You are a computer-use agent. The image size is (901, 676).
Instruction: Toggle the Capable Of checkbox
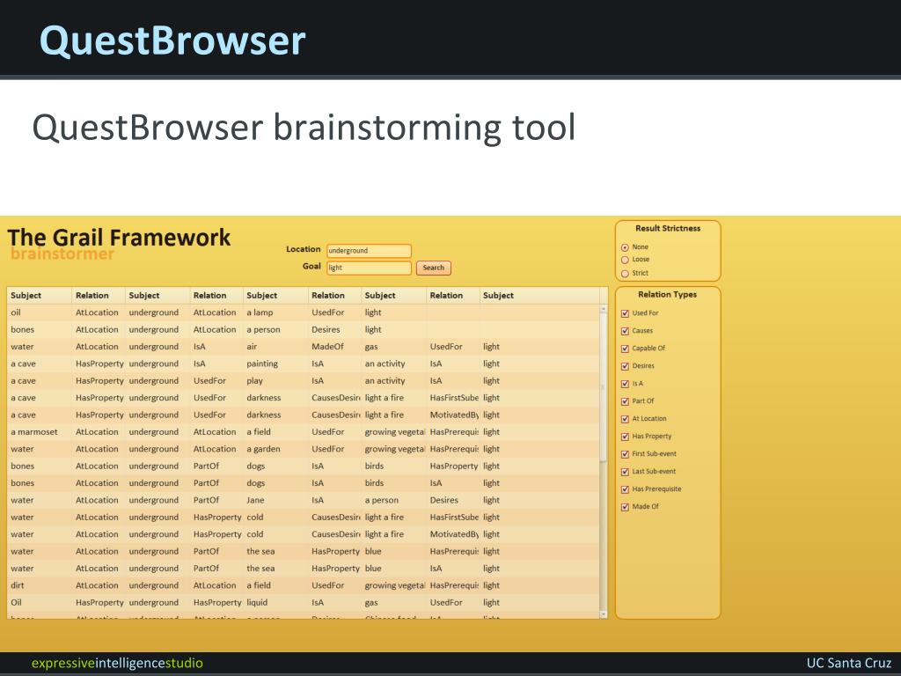(626, 349)
